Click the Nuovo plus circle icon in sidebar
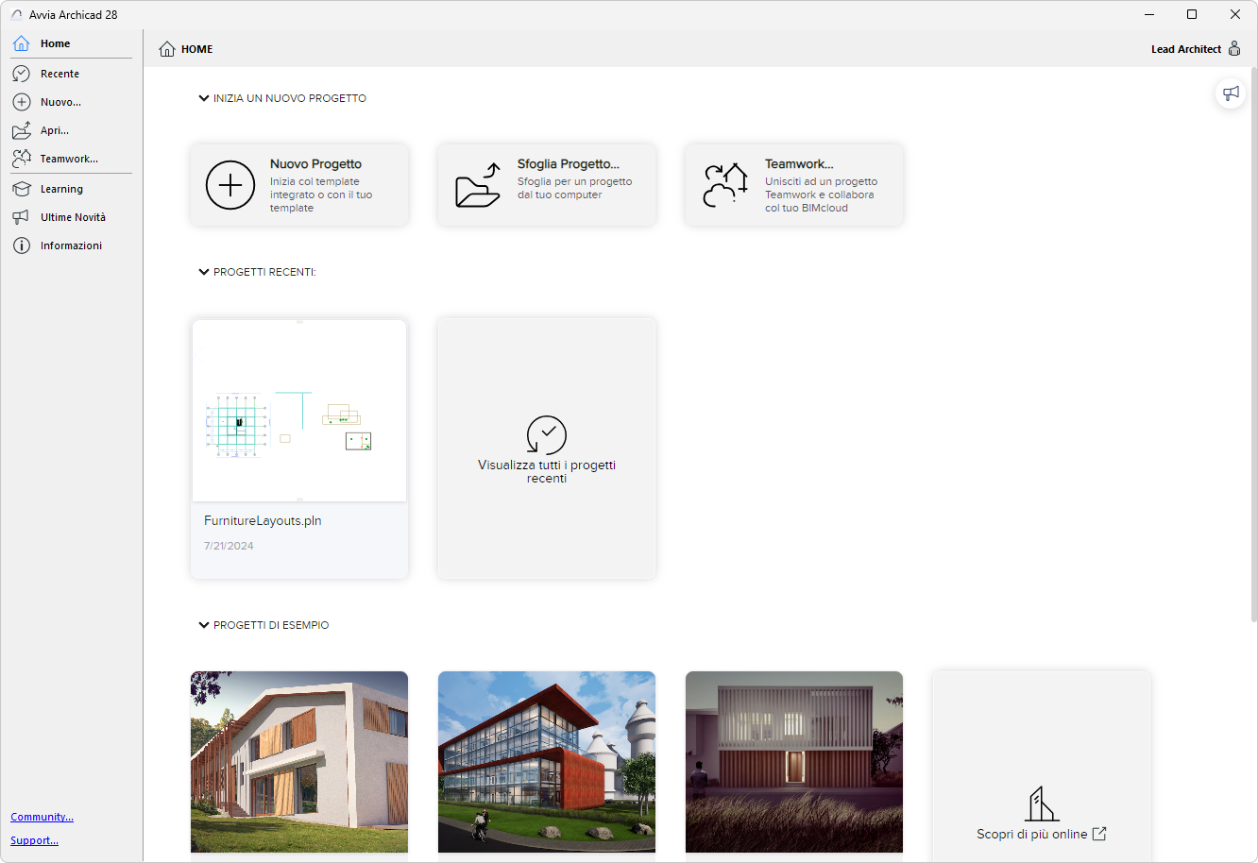 coord(21,102)
